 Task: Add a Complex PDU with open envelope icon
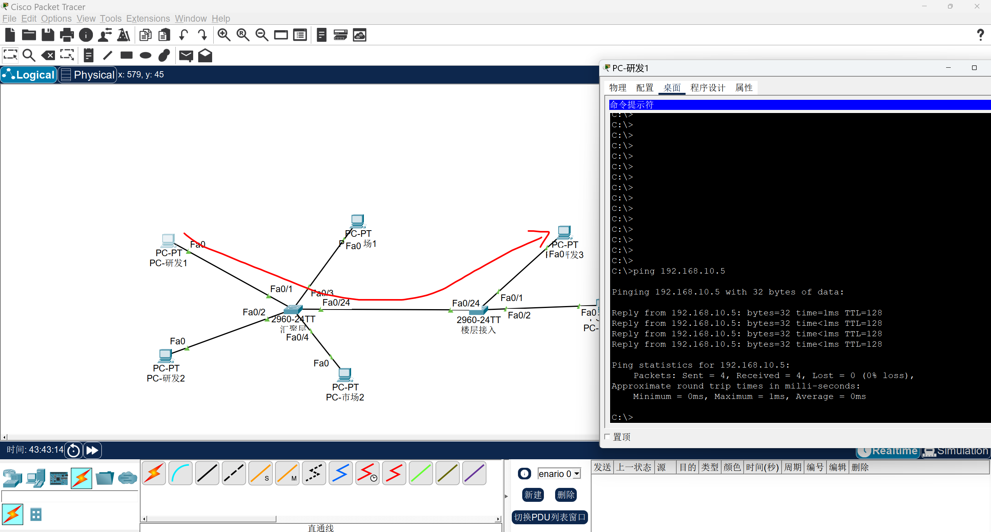coord(205,55)
